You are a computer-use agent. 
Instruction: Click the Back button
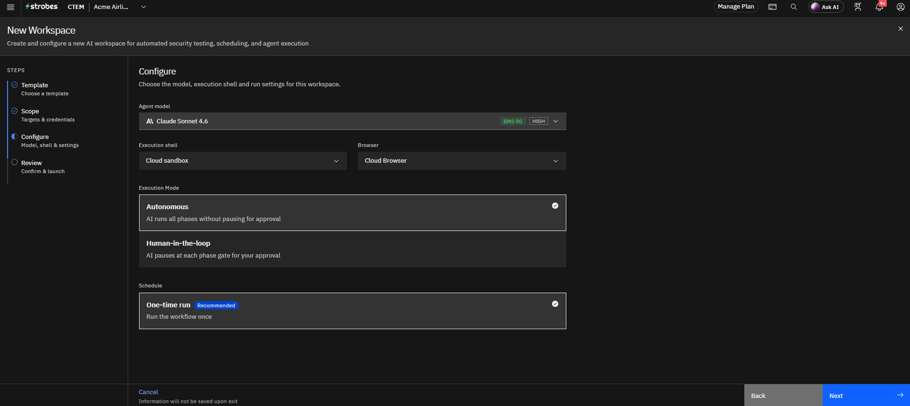[x=783, y=396]
